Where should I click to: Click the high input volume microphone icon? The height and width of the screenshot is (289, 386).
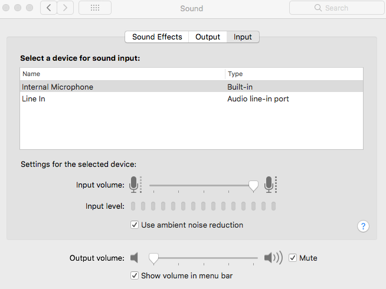point(271,185)
